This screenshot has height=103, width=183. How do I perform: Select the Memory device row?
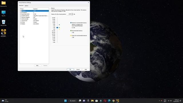(34, 11)
